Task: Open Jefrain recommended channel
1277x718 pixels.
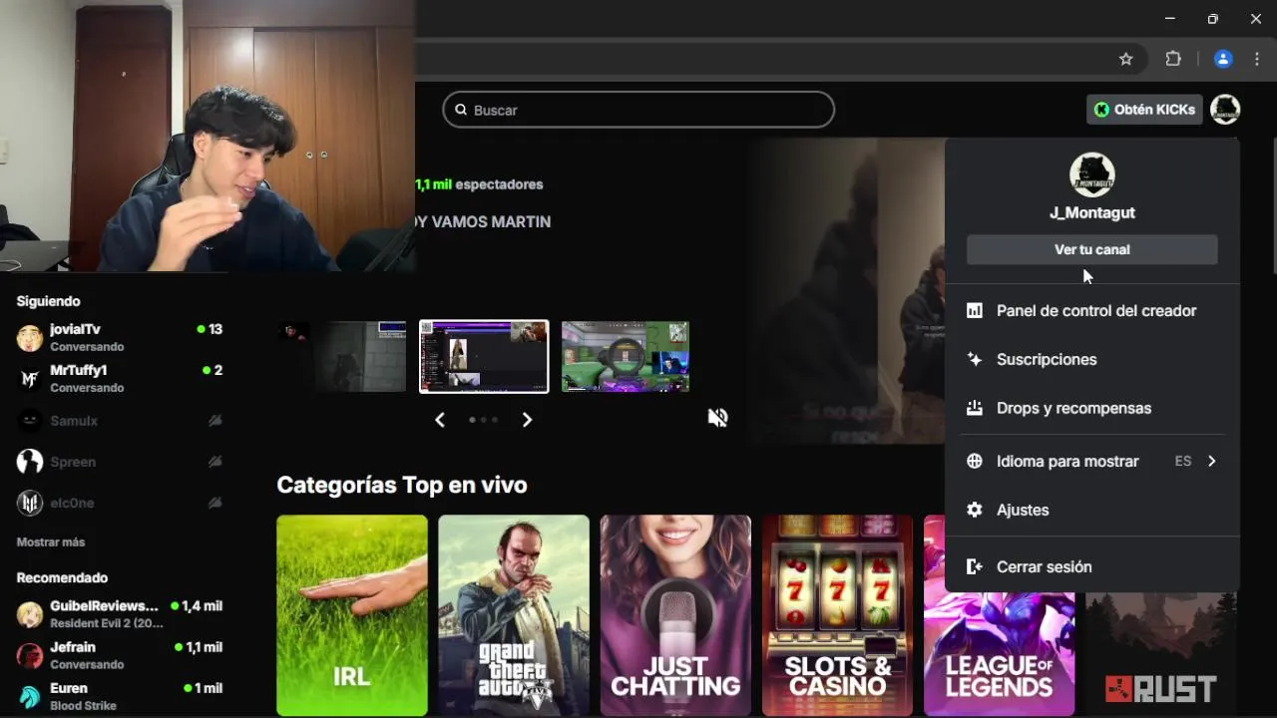Action: tap(120, 655)
